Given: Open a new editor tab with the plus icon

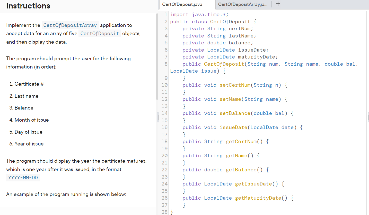Looking at the screenshot, I should click(277, 4).
